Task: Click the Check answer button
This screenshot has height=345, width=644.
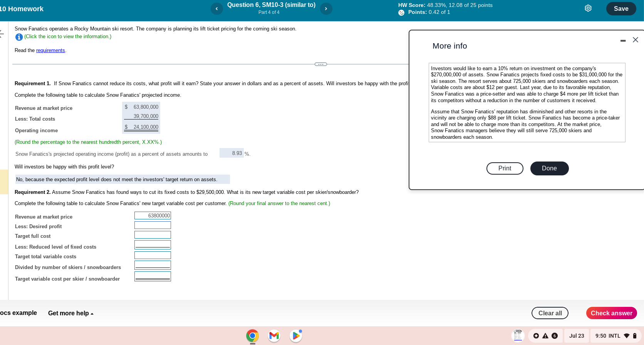Action: click(611, 313)
